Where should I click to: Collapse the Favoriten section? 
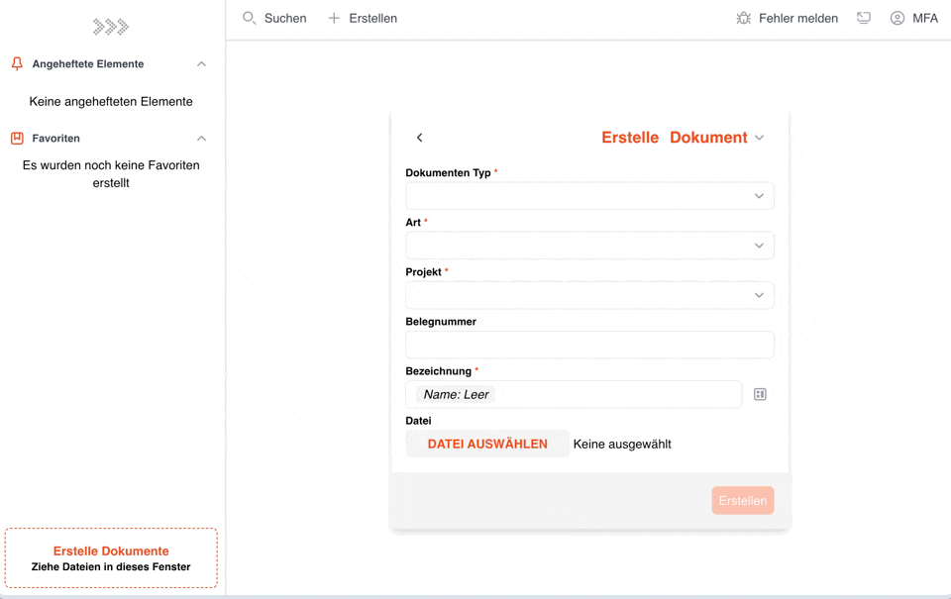[201, 139]
